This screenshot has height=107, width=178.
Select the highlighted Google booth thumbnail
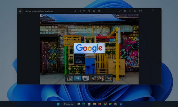(108, 78)
